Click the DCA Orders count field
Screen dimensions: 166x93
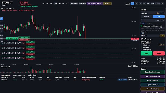147,28
